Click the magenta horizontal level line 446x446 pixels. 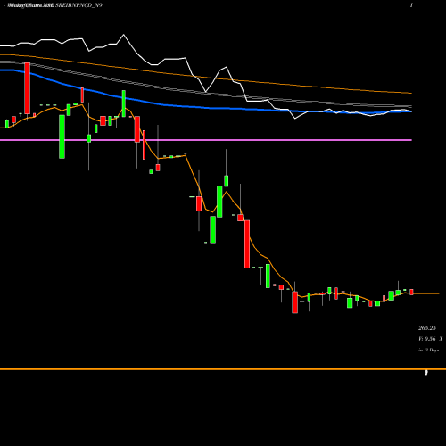(206, 140)
